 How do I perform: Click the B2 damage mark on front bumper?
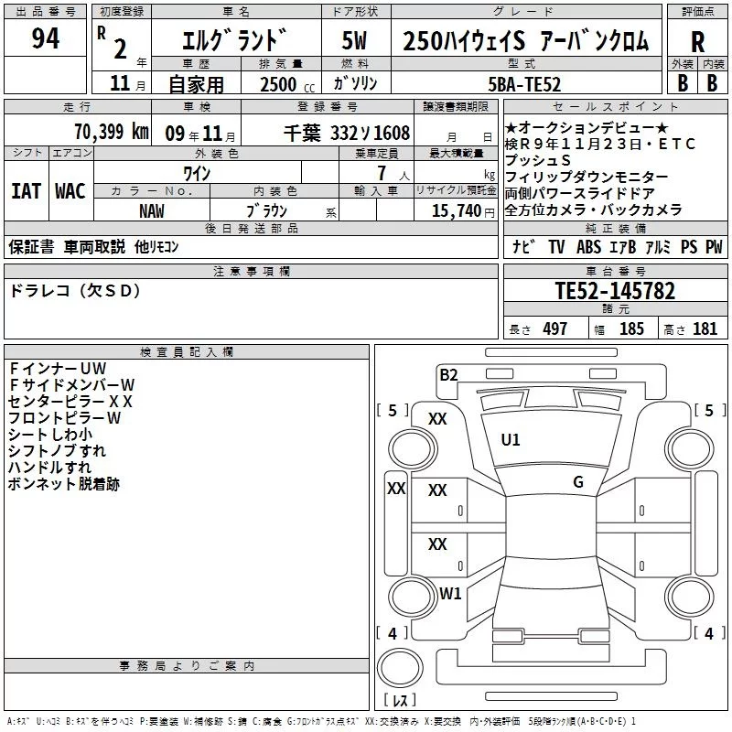click(448, 373)
